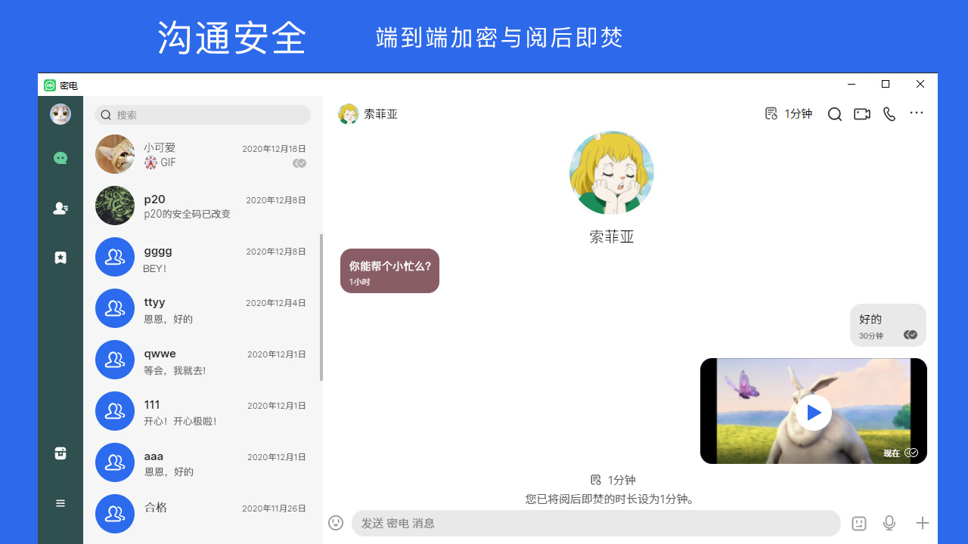Open the more options menu with three dots

pos(917,113)
